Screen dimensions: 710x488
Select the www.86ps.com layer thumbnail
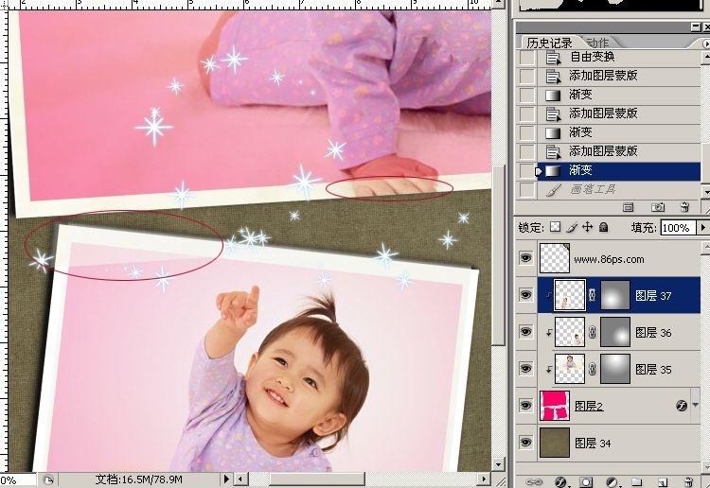(555, 258)
